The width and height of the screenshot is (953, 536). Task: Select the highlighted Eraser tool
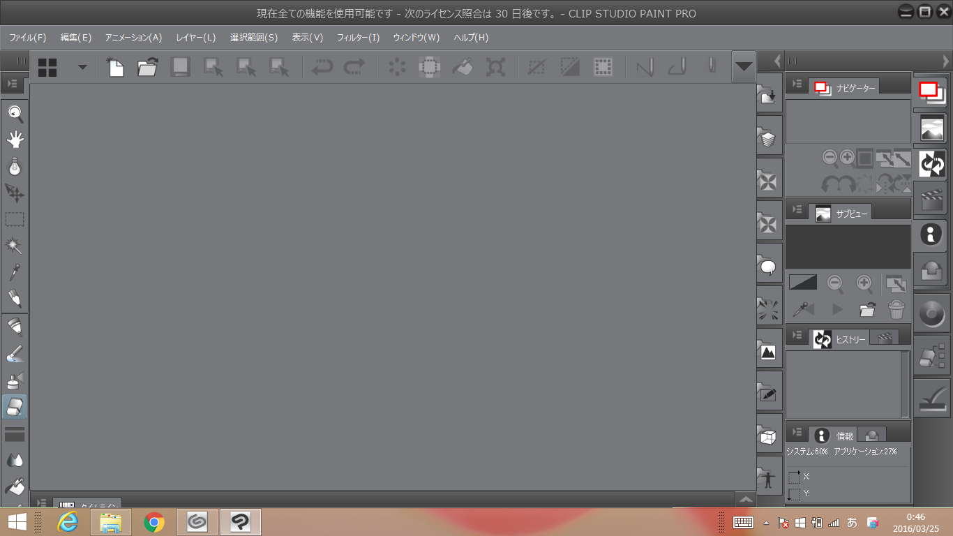coord(15,407)
